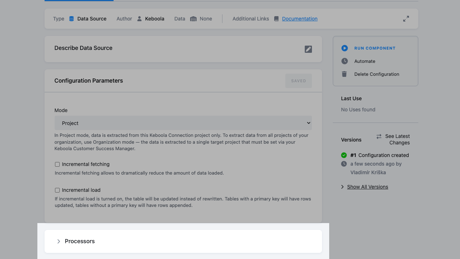Click the green checkmark on version #1
The width and height of the screenshot is (460, 259).
coord(344,155)
